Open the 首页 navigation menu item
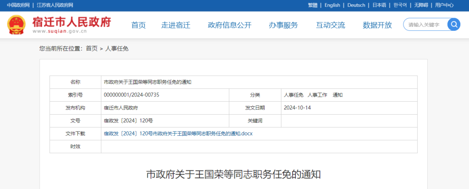The width and height of the screenshot is (469, 189). pyautogui.click(x=139, y=25)
